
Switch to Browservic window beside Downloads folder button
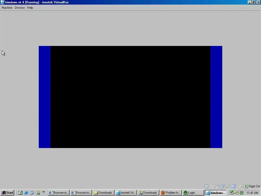(x=81, y=193)
